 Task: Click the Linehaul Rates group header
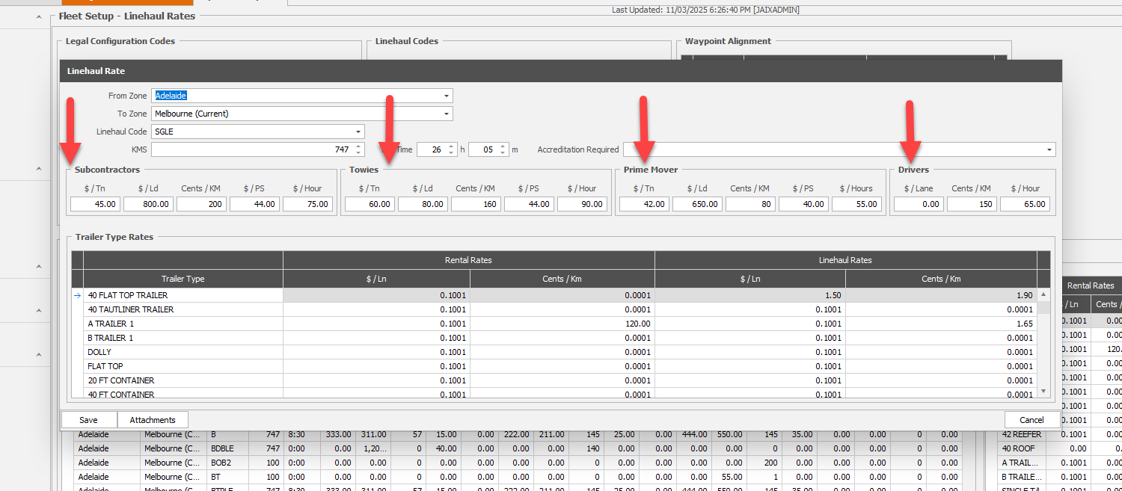coord(845,260)
